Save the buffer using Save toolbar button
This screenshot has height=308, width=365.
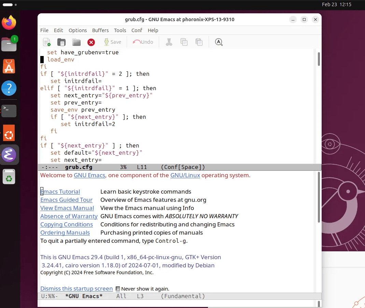[113, 42]
